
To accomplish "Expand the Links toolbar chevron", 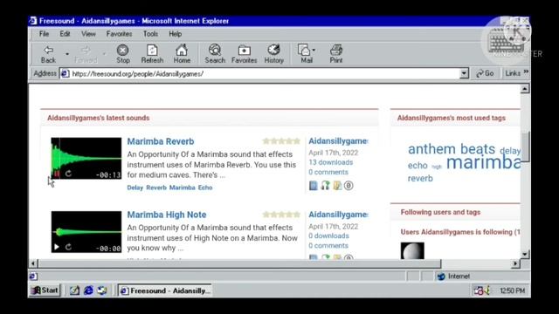I will [526, 72].
